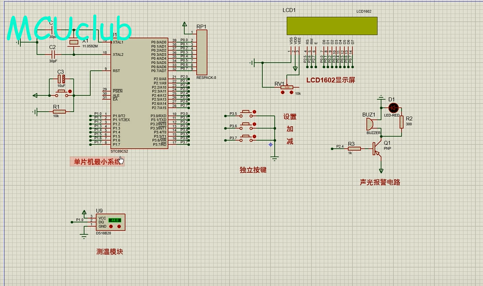Click the XTAL2 pin label on U1
The height and width of the screenshot is (286, 483).
tap(118, 54)
